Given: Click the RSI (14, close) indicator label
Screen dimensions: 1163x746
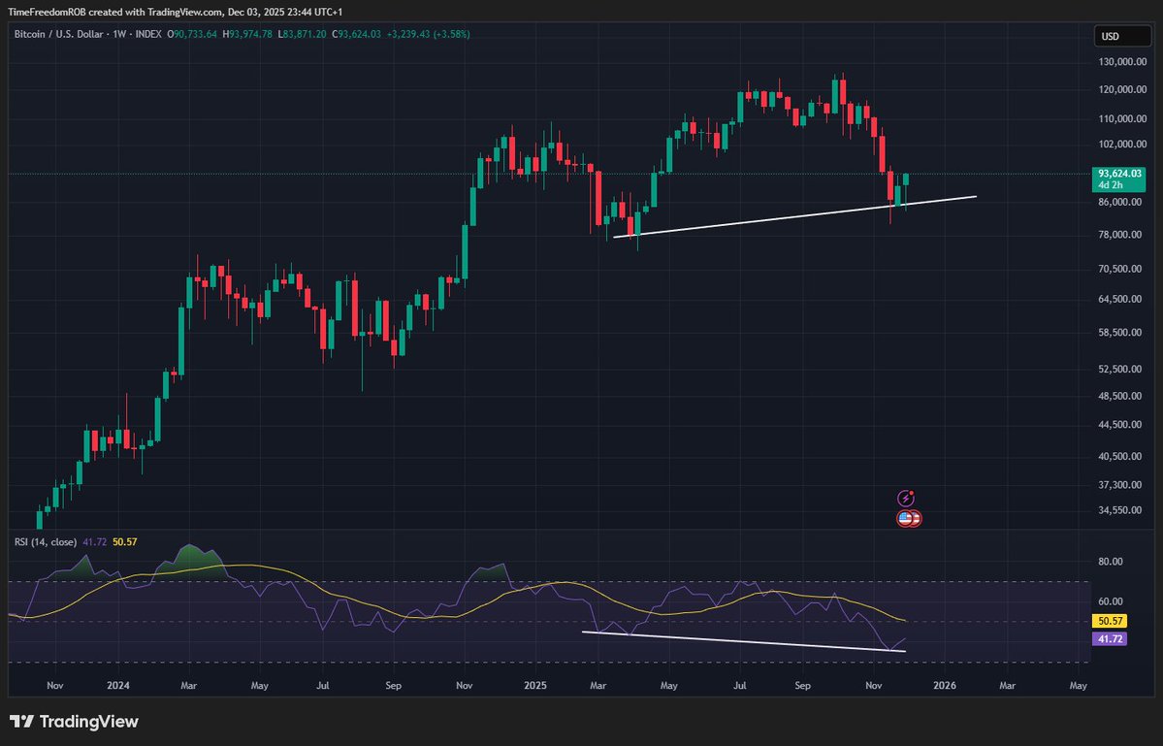Looking at the screenshot, I should click(46, 542).
